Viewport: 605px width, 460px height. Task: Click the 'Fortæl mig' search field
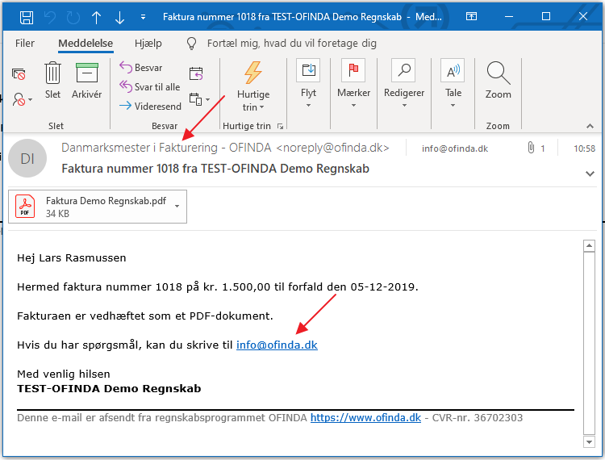point(292,44)
